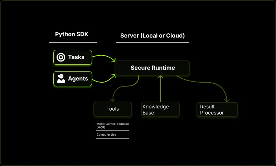Click the Python SDK heading
Screen dimensions: 276x166
pyautogui.click(x=72, y=34)
